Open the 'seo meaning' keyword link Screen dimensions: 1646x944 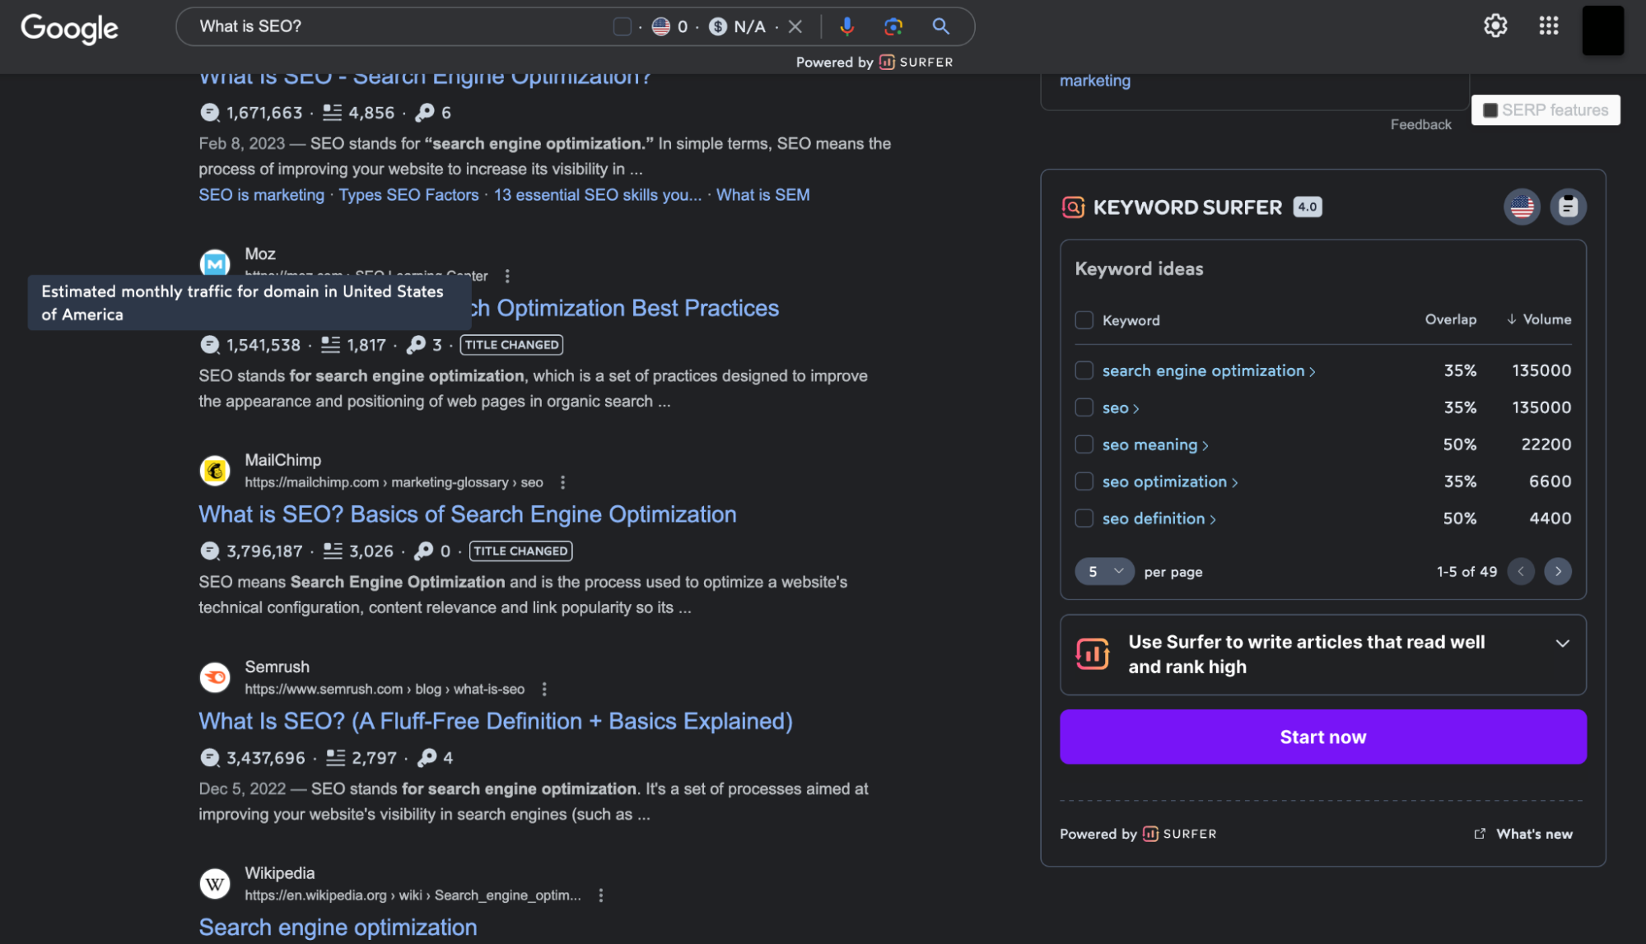click(1154, 444)
